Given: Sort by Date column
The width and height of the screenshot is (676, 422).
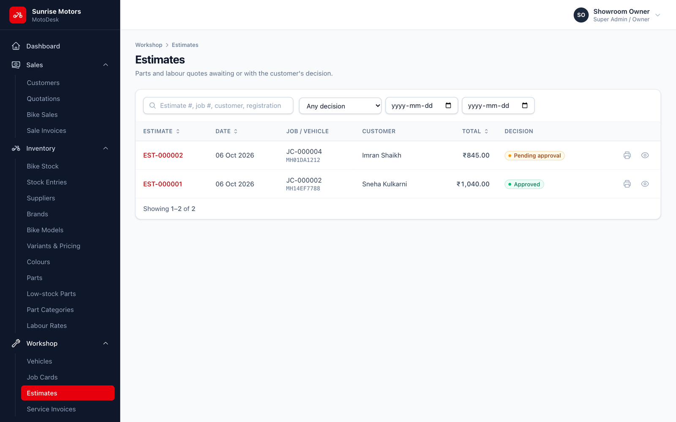Looking at the screenshot, I should tap(226, 131).
